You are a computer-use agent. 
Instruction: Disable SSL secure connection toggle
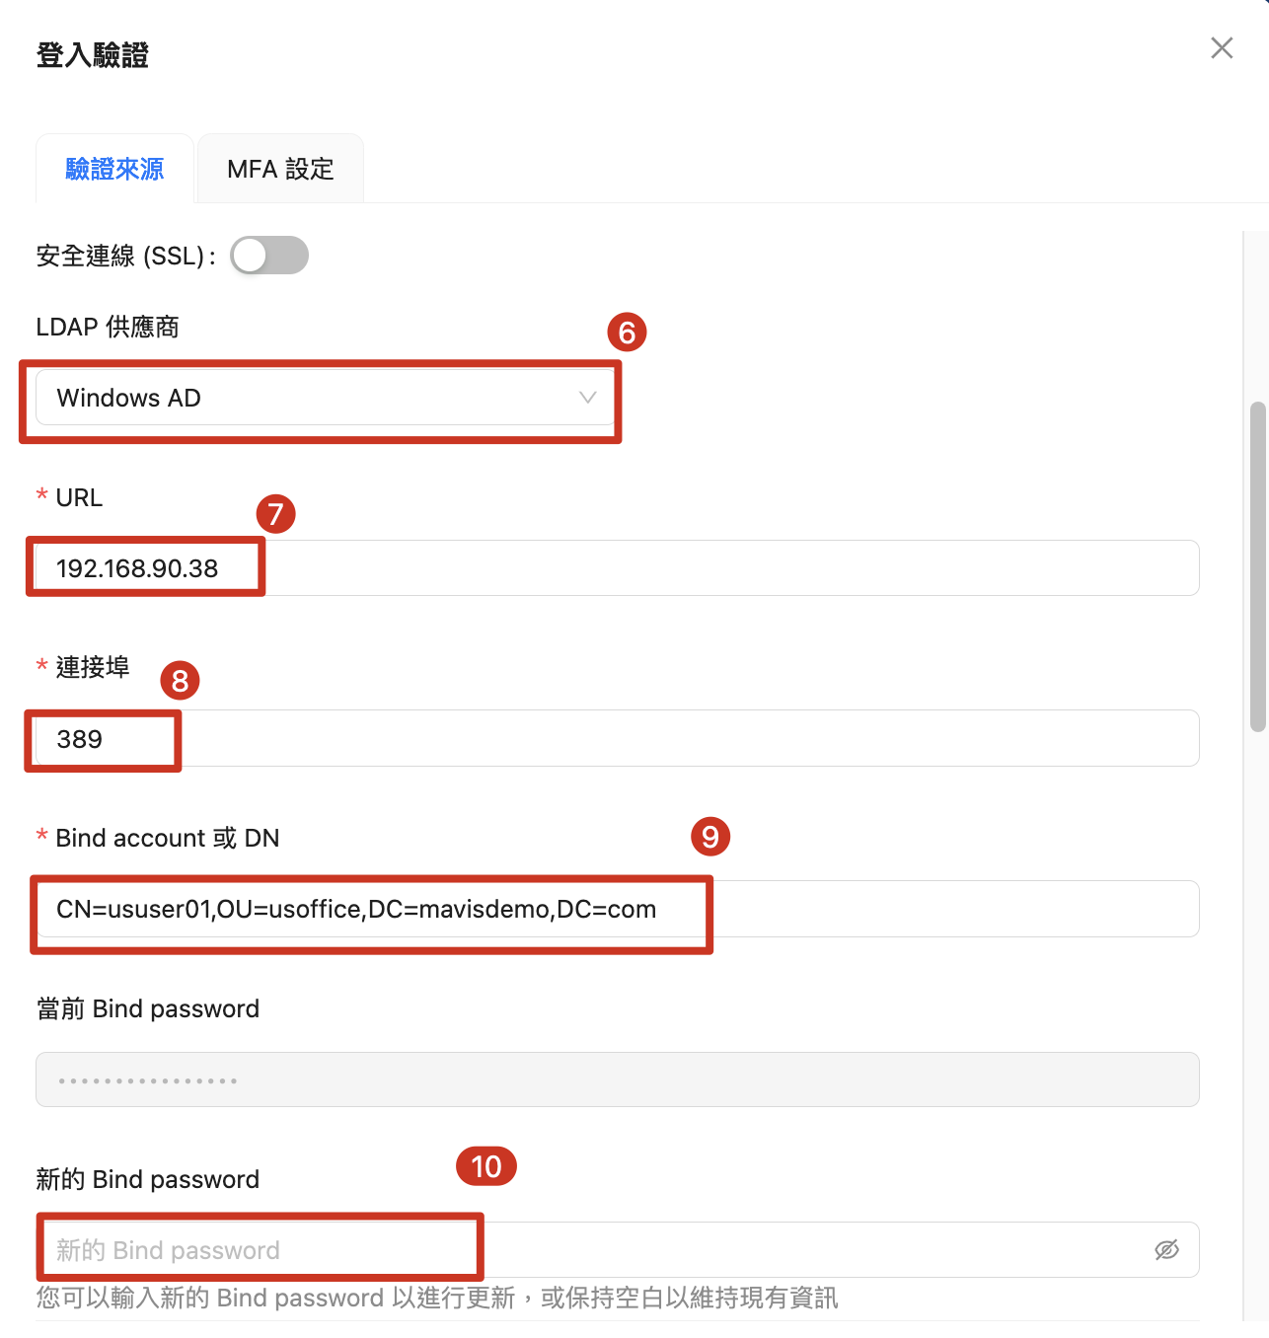pyautogui.click(x=268, y=255)
